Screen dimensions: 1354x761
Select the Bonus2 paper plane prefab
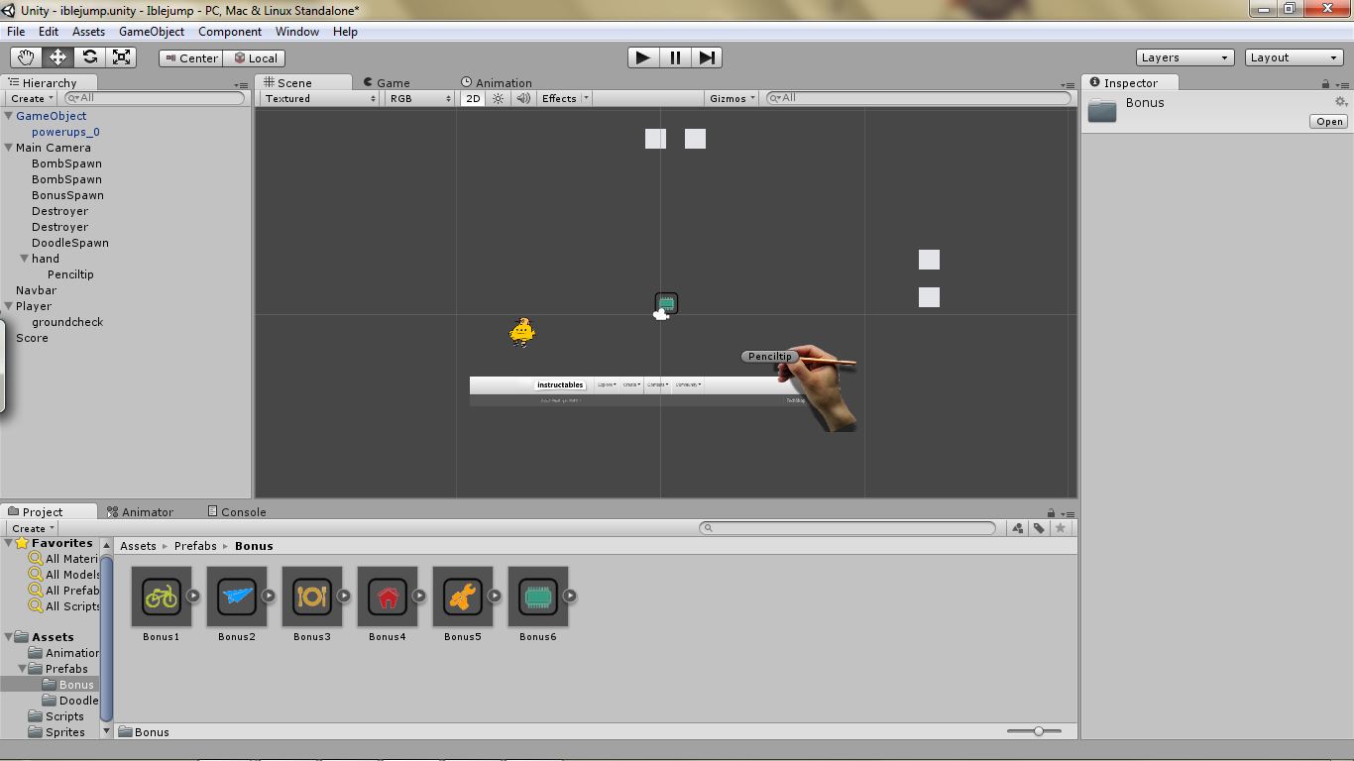(237, 597)
